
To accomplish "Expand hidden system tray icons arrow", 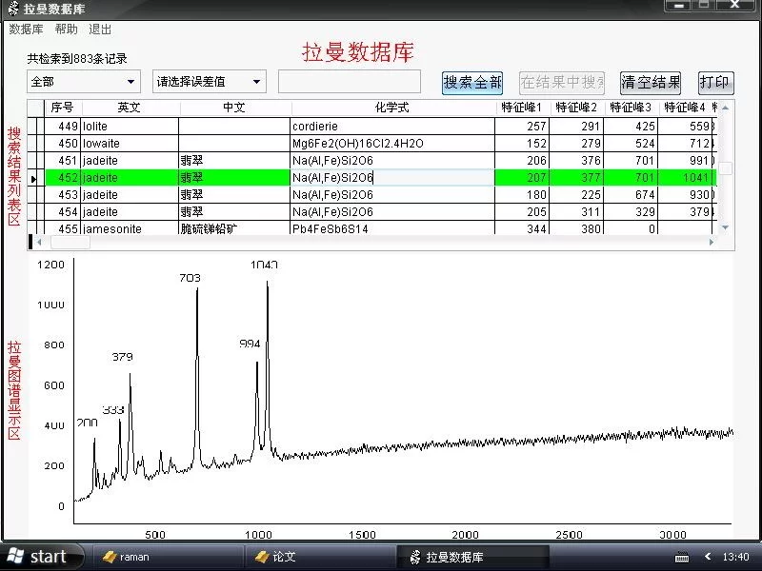I will (707, 557).
